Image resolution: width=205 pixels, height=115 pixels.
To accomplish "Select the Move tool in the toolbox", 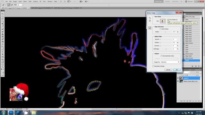I will click(x=3, y=14).
